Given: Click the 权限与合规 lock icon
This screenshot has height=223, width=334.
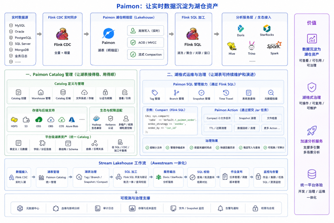Looking at the screenshot, I should point(255,208).
